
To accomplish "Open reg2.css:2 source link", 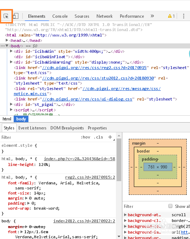I will click(x=90, y=177).
